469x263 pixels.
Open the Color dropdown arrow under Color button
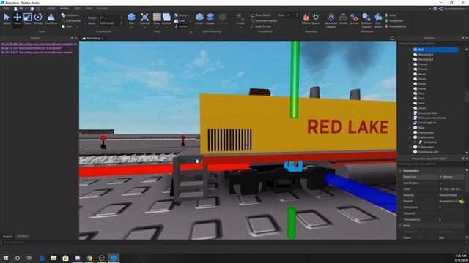point(157,28)
